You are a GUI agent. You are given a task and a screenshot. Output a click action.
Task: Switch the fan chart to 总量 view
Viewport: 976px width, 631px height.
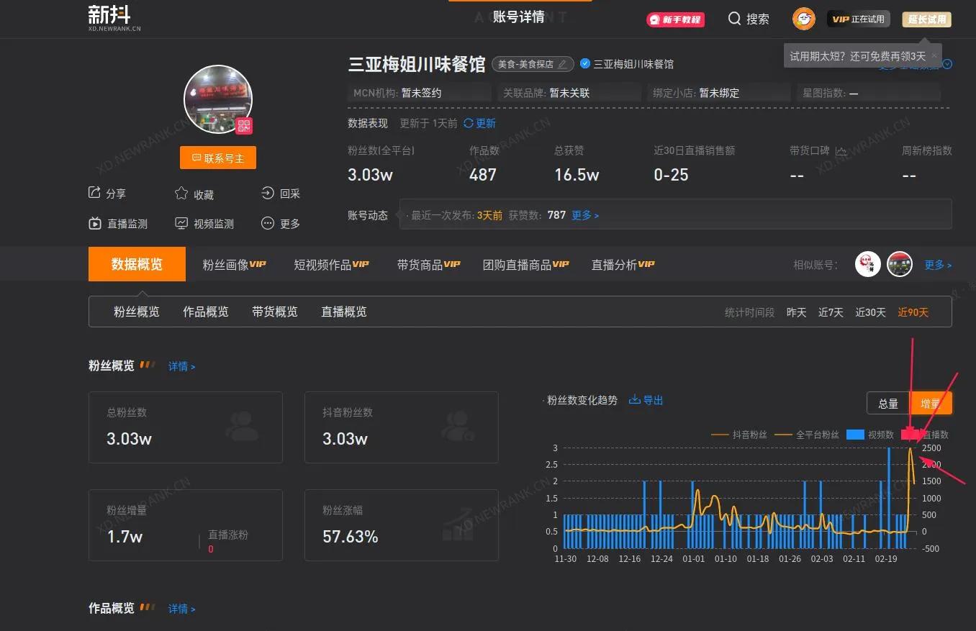(887, 403)
